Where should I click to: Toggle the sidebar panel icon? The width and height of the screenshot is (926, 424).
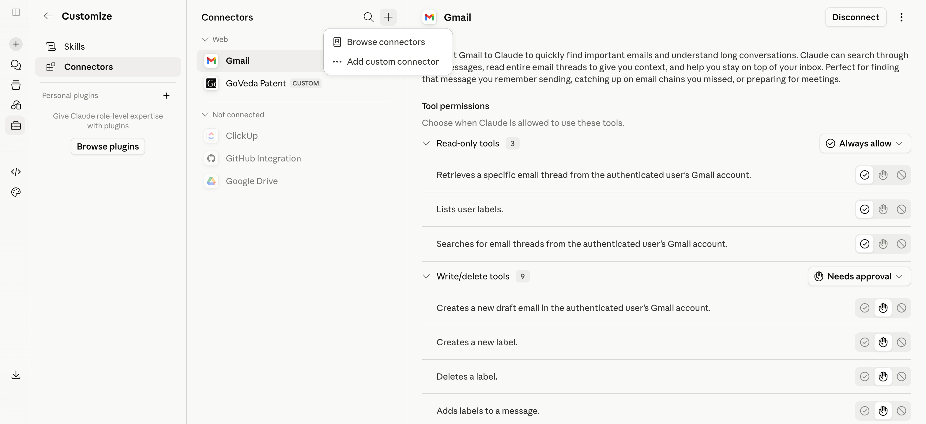point(16,12)
